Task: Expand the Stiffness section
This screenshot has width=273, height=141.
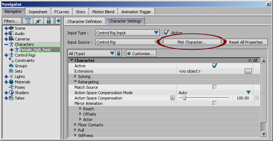Action: click(75, 135)
